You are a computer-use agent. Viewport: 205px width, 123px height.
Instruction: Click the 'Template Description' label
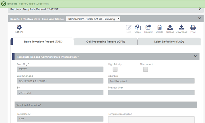[120, 114]
